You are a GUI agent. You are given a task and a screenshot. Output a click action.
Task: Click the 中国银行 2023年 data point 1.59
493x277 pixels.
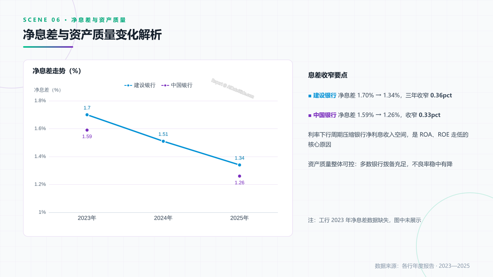tap(87, 130)
